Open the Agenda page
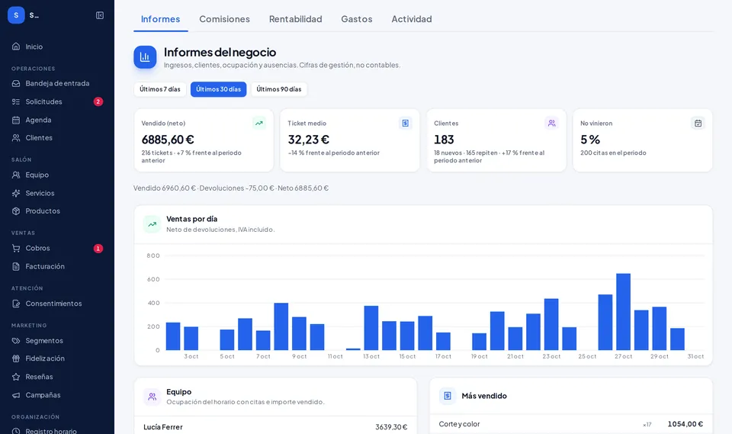 click(57, 120)
